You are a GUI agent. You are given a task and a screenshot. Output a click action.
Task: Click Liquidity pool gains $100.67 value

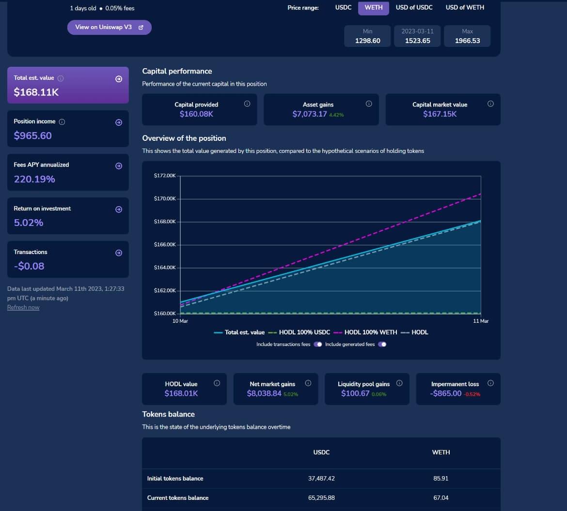[355, 393]
